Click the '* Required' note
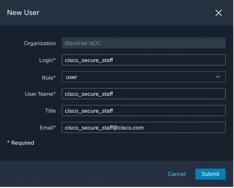 (20, 143)
